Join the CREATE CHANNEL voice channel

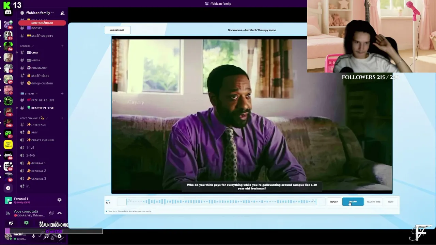[42, 140]
